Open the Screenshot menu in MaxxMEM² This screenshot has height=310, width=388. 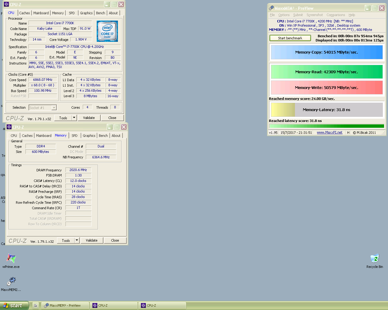315,15
